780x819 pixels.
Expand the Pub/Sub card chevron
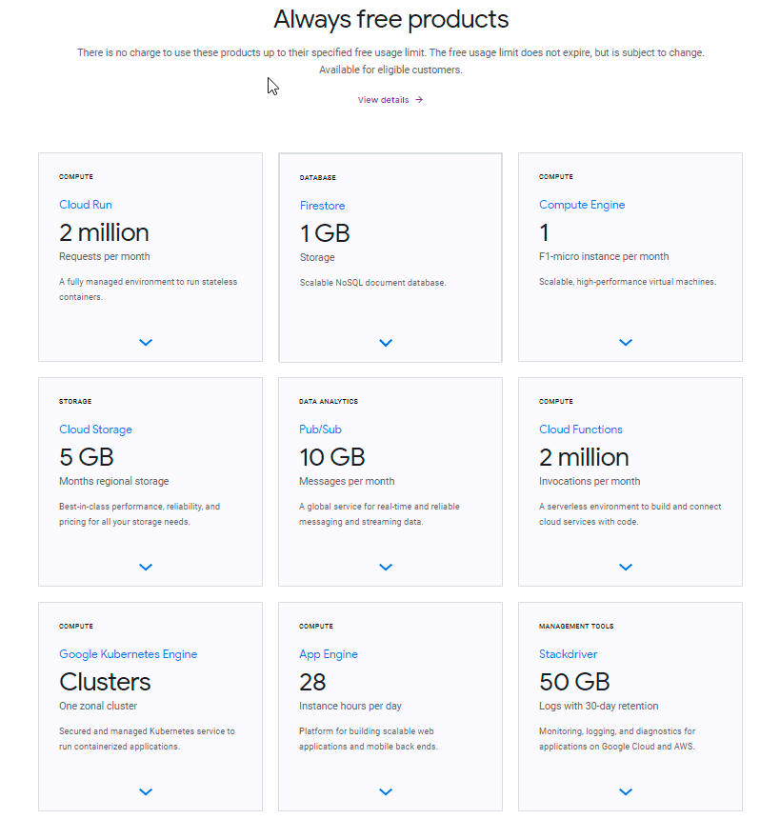pos(386,567)
